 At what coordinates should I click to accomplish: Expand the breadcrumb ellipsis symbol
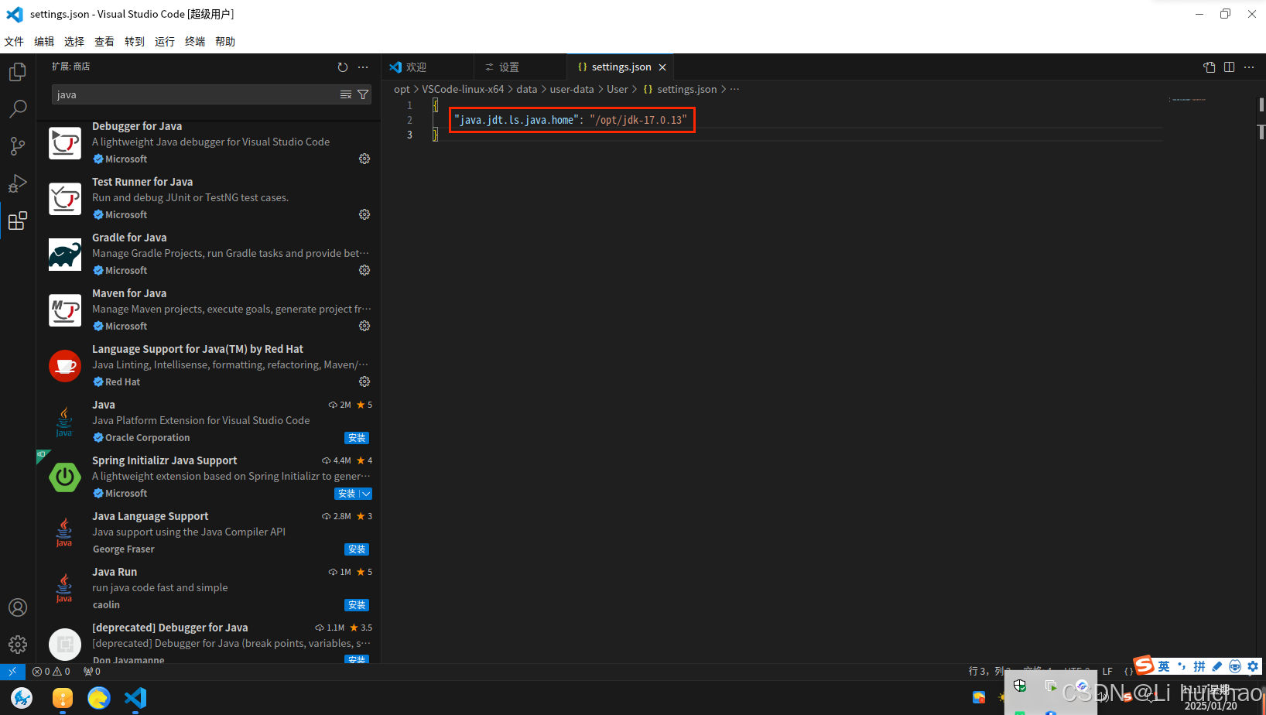734,89
